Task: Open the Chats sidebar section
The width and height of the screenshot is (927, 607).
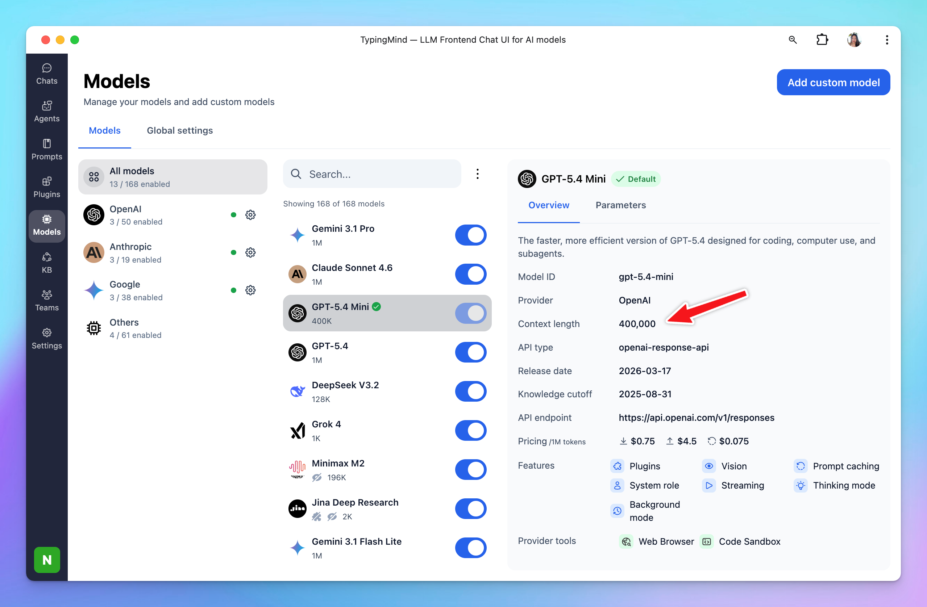Action: click(47, 74)
